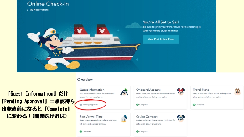Click the chipmunk icon on Travel Plans card
This screenshot has height=137, width=244.
pos(238,92)
